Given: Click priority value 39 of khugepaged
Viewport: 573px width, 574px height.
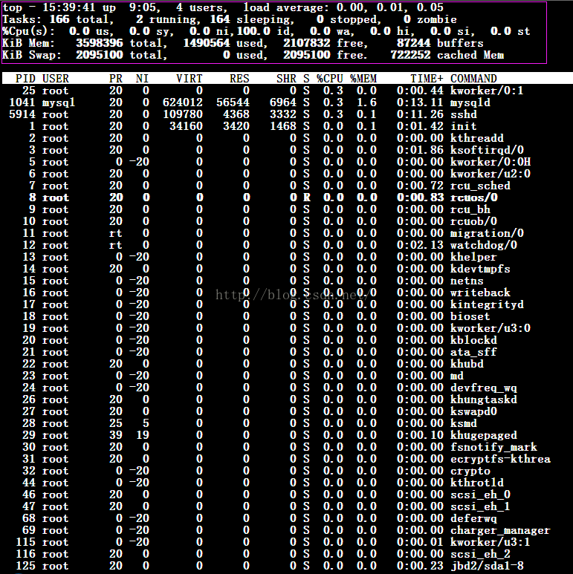Looking at the screenshot, I should pyautogui.click(x=116, y=435).
